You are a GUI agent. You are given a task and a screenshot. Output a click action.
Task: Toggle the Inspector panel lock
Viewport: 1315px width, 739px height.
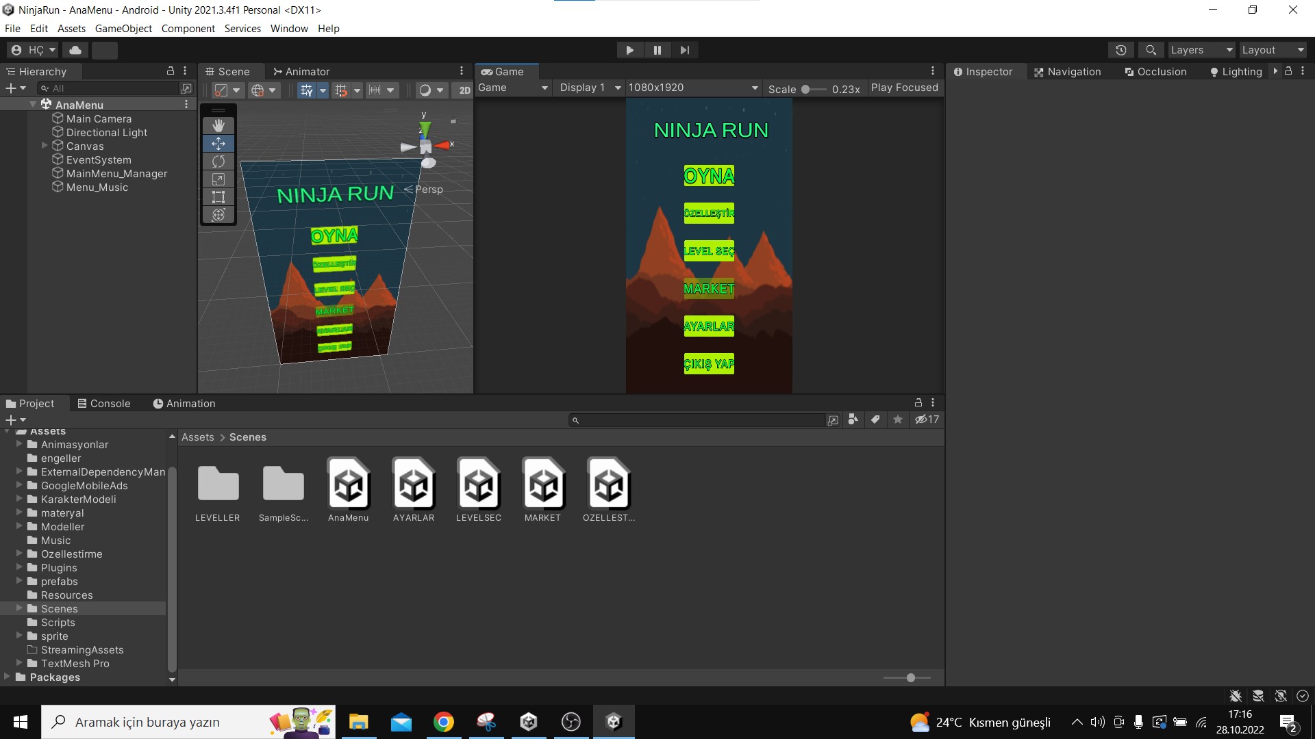(1288, 71)
